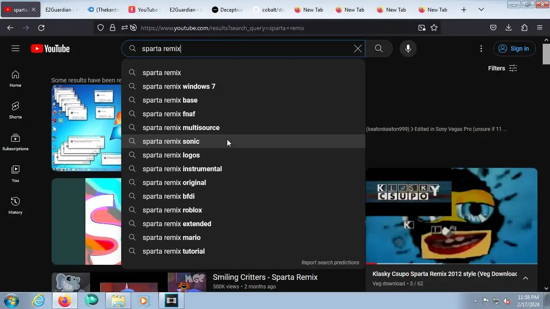Open Windows Start menu
The height and width of the screenshot is (309, 550).
[12, 300]
